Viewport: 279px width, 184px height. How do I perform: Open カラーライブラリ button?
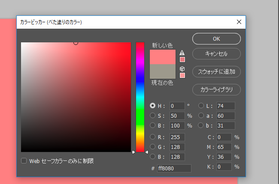pos(216,89)
